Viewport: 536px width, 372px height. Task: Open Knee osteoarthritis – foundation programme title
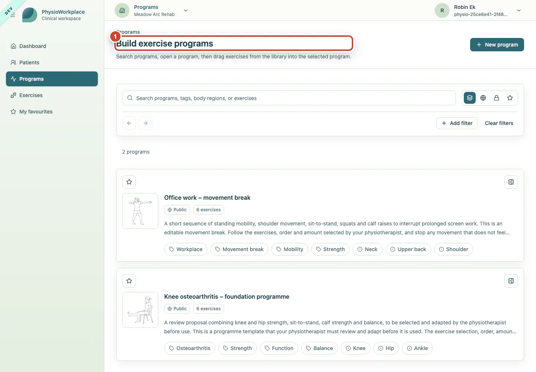coord(227,296)
